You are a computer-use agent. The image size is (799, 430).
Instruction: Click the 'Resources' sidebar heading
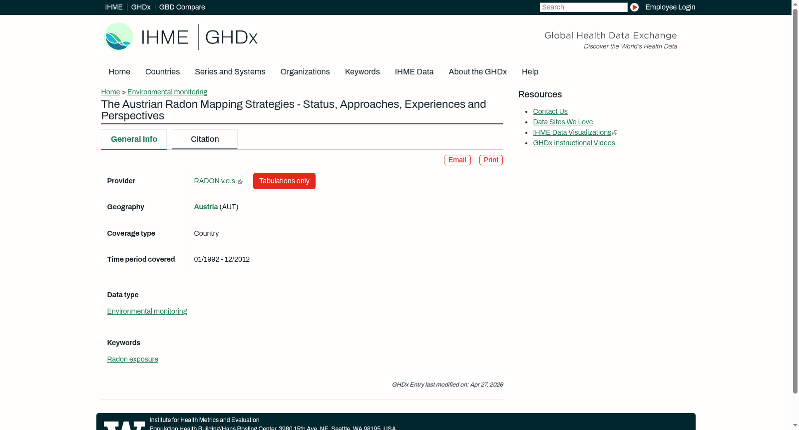pyautogui.click(x=540, y=94)
